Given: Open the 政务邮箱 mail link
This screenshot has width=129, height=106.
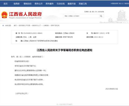Looking at the screenshot, I should click(101, 12).
